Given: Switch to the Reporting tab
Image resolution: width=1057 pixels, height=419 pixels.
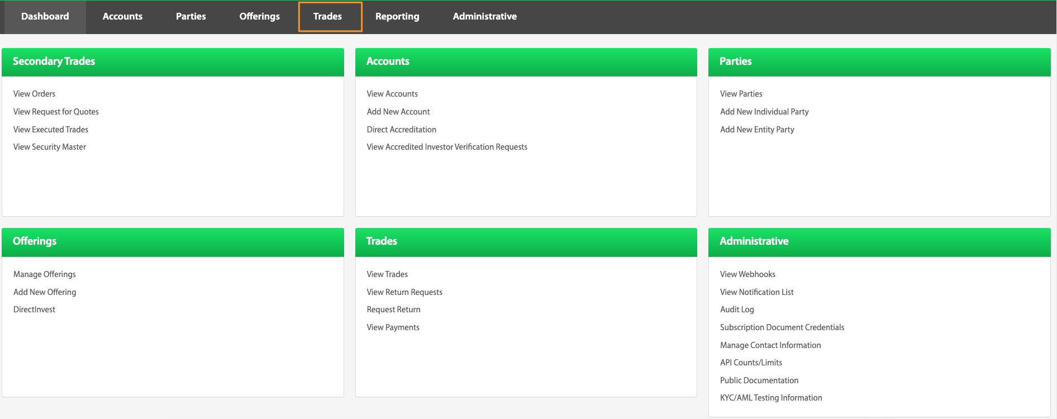Looking at the screenshot, I should coord(397,17).
